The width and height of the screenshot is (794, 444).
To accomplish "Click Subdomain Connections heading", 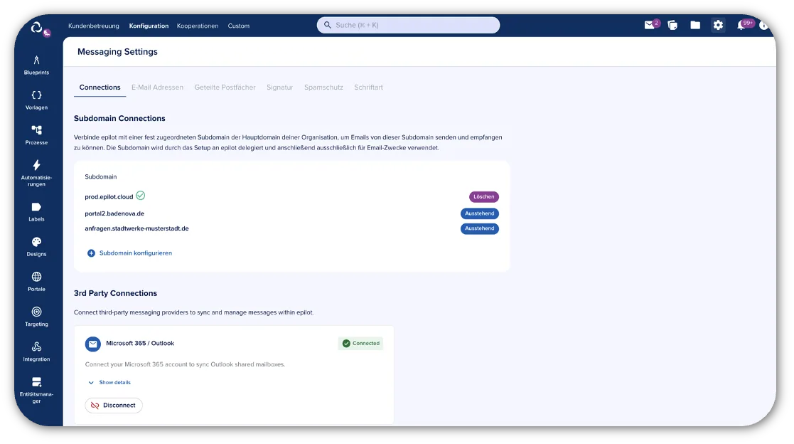I will [119, 118].
